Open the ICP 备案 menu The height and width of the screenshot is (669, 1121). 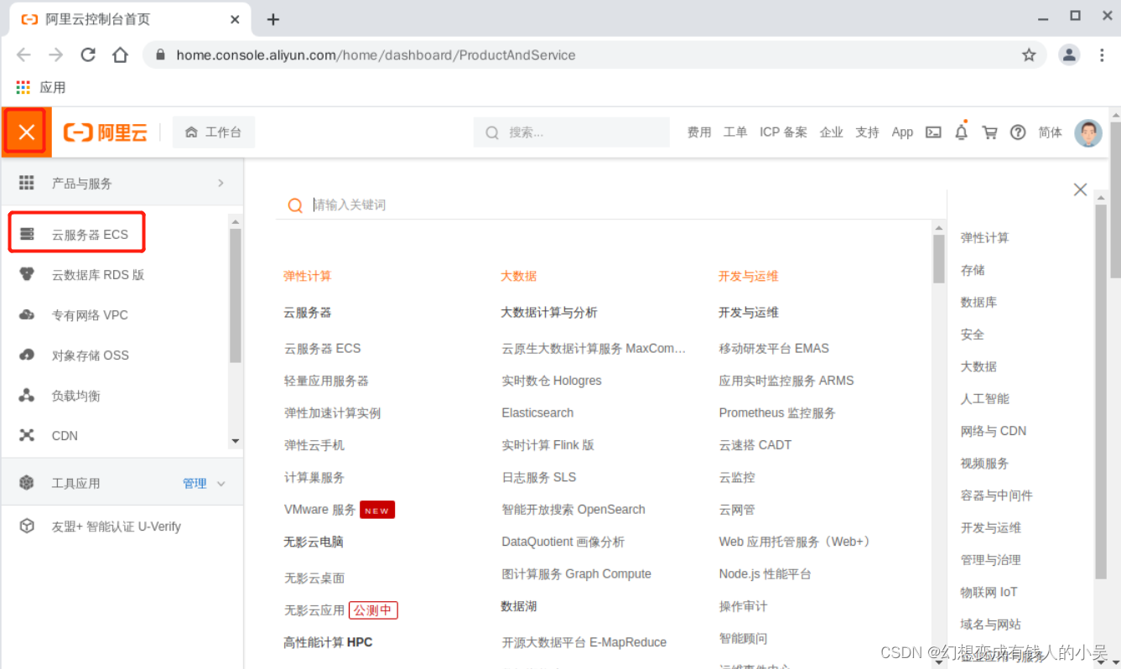[x=783, y=132]
